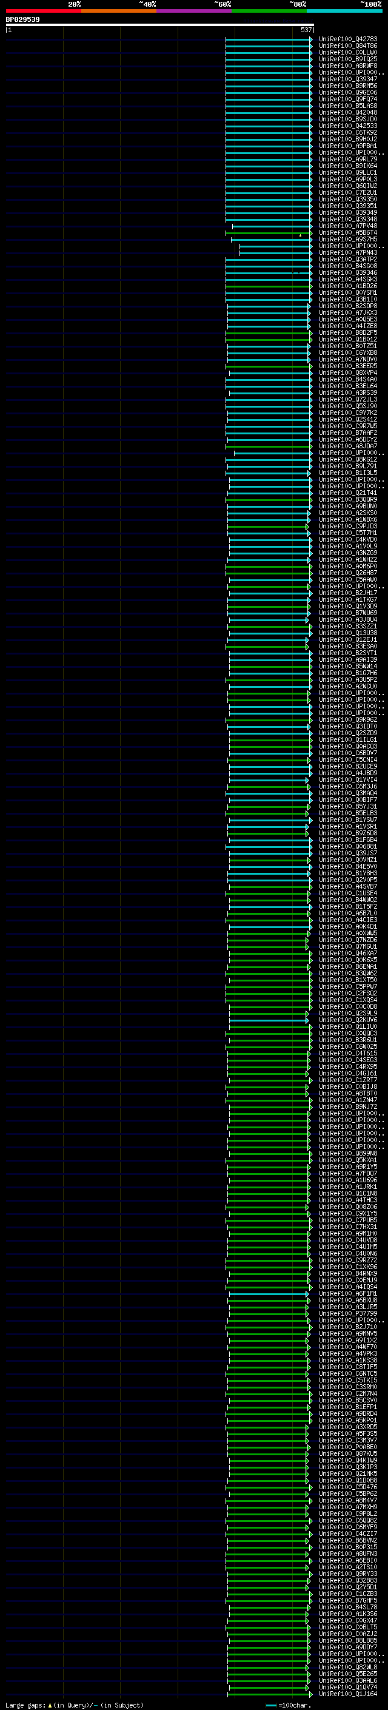388x1710 pixels.
Task: Open hit UniRef100_B2SDP8
Action: pos(348,306)
